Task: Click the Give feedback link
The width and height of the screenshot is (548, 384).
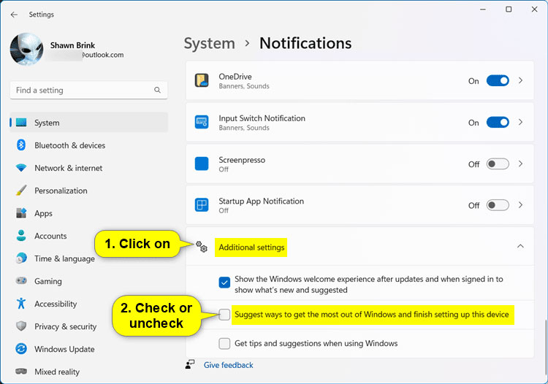Action: pyautogui.click(x=228, y=365)
